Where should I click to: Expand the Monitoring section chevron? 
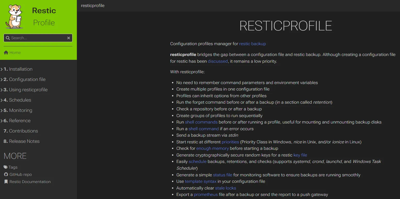point(2,110)
